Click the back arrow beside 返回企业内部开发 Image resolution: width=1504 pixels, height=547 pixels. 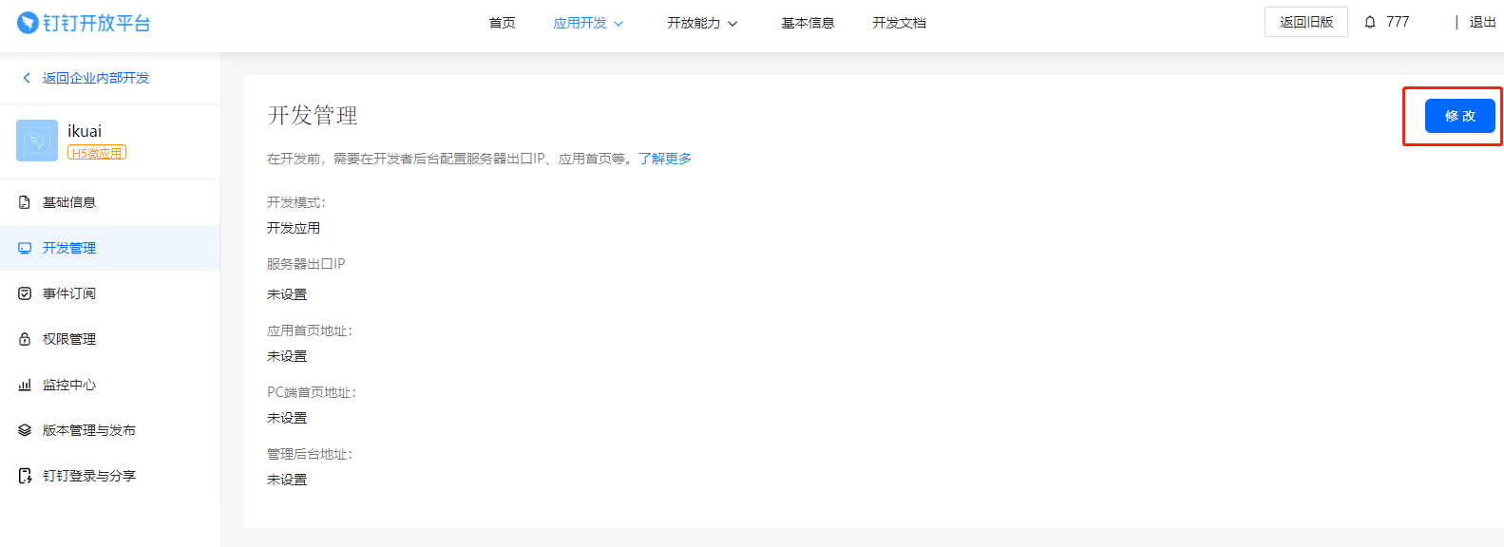27,78
